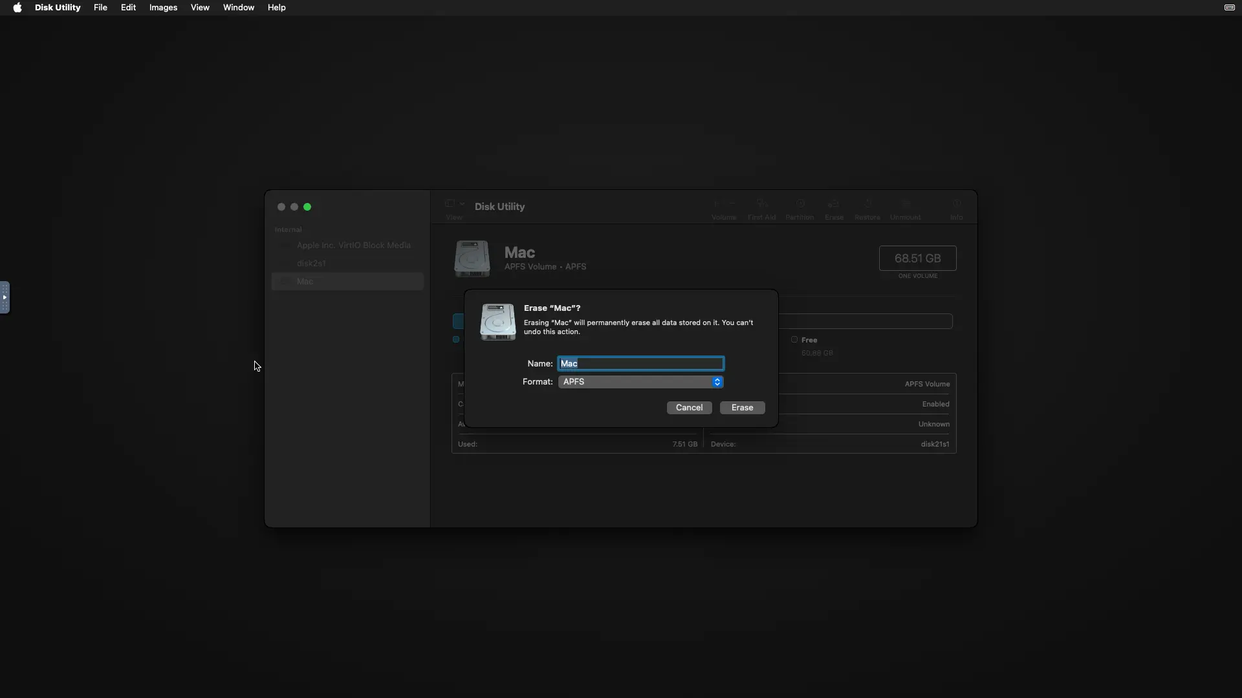Click the battery status in menu bar
Image resolution: width=1242 pixels, height=698 pixels.
pyautogui.click(x=1230, y=8)
